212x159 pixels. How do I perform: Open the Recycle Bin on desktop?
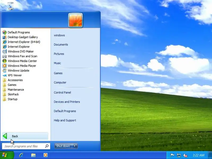(11, 6)
